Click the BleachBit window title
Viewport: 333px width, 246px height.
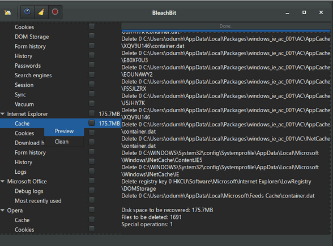click(x=164, y=13)
